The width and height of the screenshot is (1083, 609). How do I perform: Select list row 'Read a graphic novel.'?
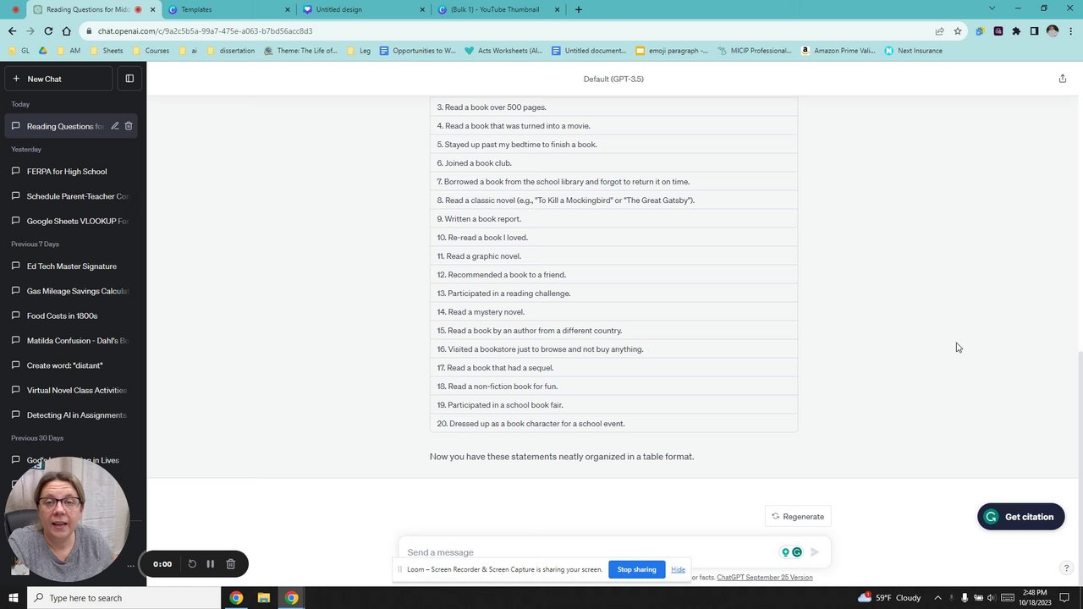point(613,256)
